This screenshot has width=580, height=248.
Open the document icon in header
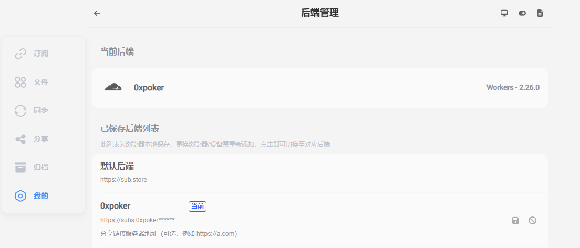[x=540, y=13]
